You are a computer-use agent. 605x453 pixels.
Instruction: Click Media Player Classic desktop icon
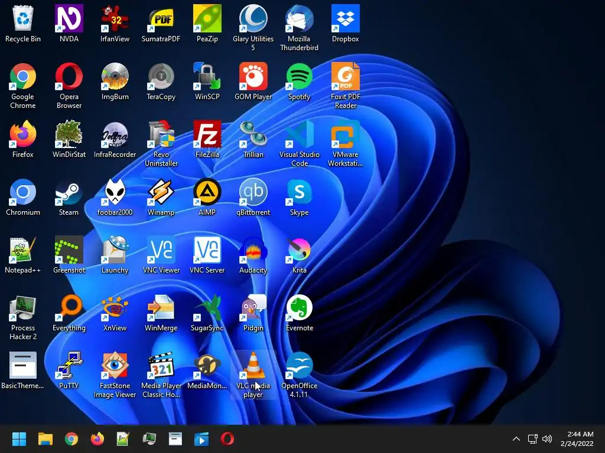coord(161,365)
